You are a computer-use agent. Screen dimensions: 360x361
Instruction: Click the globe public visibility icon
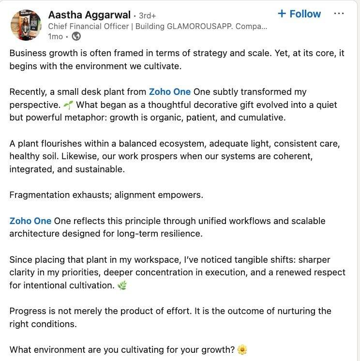76,36
